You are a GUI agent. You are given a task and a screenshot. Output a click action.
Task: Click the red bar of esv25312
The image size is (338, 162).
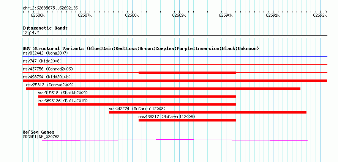coord(163,89)
